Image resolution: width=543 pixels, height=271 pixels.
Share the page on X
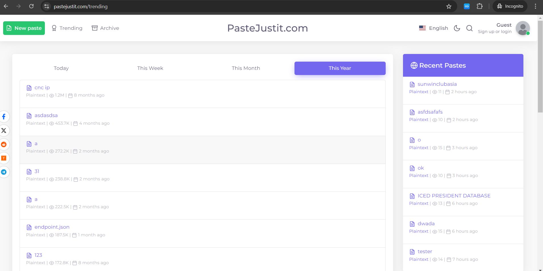4,130
